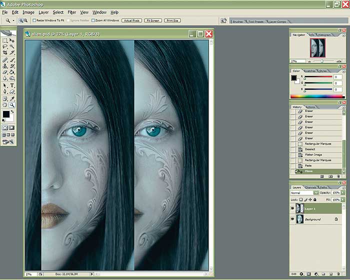
Task: Select the Path Selection tool
Action: (x=5, y=85)
